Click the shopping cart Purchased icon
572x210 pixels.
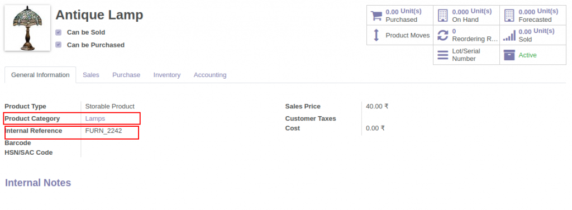click(376, 16)
